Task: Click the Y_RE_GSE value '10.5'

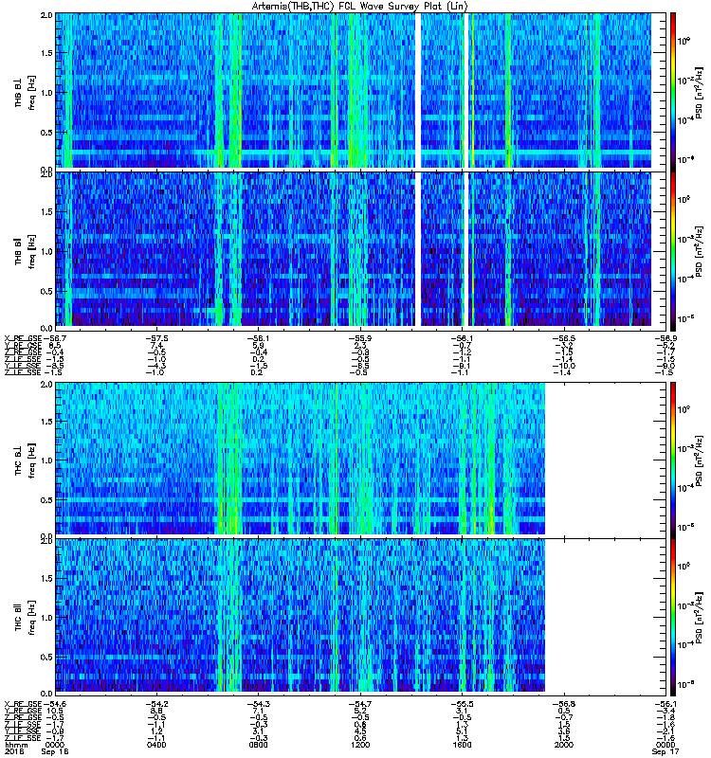Action: tap(54, 712)
